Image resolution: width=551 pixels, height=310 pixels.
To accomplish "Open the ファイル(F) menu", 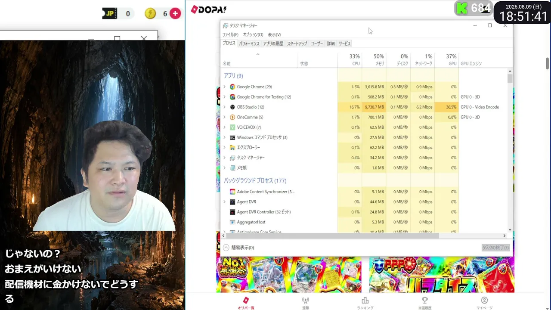I will pos(230,35).
